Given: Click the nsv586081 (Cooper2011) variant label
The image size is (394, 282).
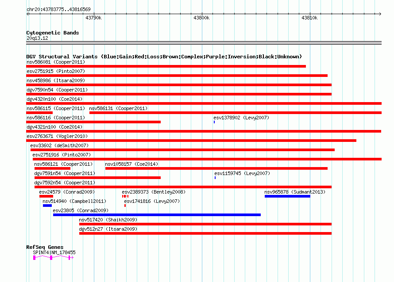Looking at the screenshot, I should click(56, 62).
